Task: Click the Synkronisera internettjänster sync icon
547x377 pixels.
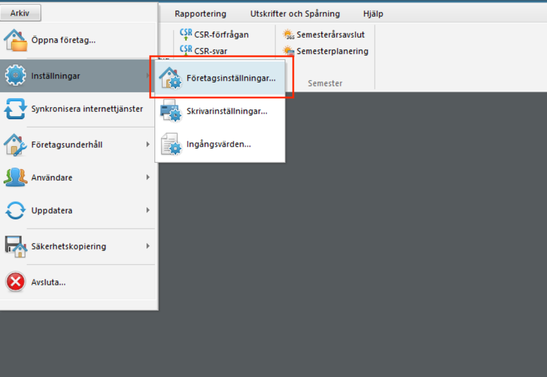Action: pos(16,110)
